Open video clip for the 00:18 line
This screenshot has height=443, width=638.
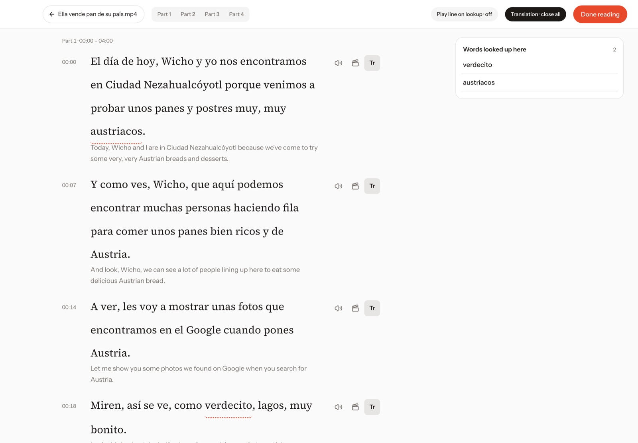pos(355,407)
